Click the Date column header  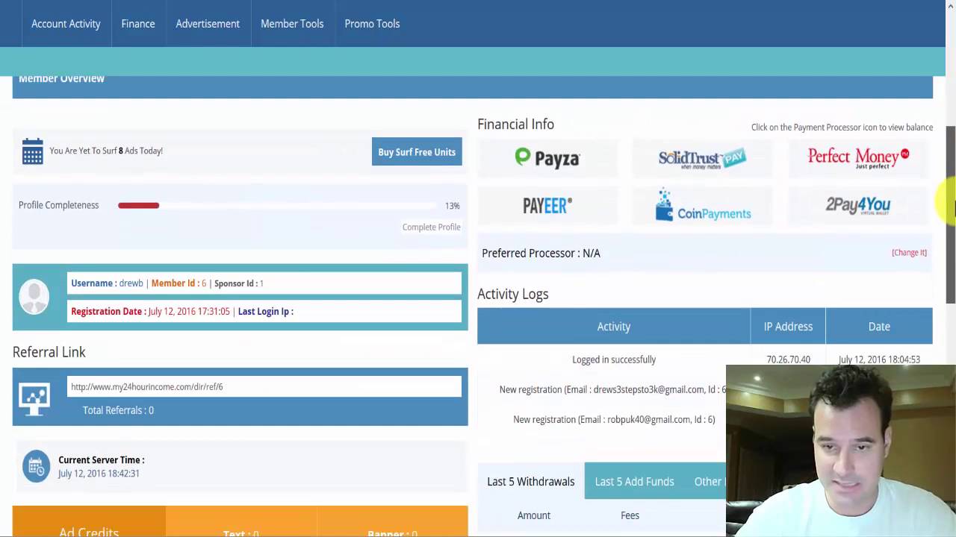pyautogui.click(x=879, y=326)
